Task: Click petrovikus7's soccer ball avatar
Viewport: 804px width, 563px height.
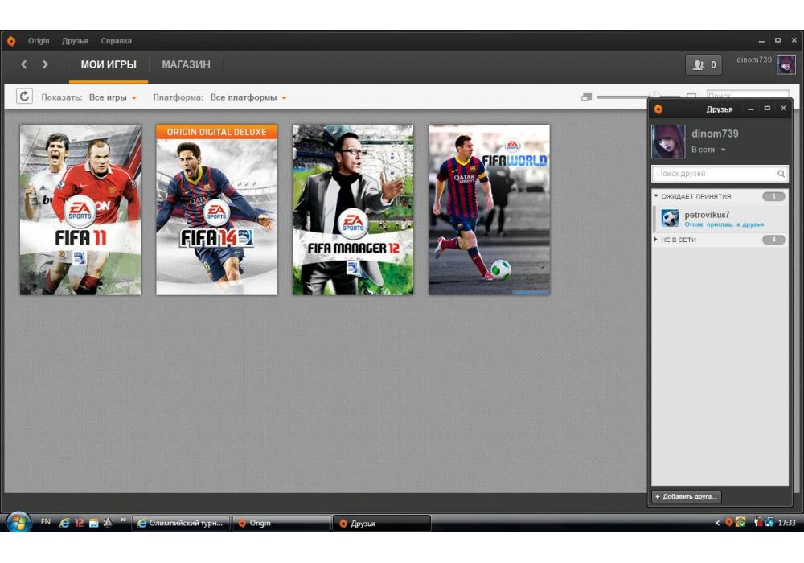Action: [x=670, y=219]
